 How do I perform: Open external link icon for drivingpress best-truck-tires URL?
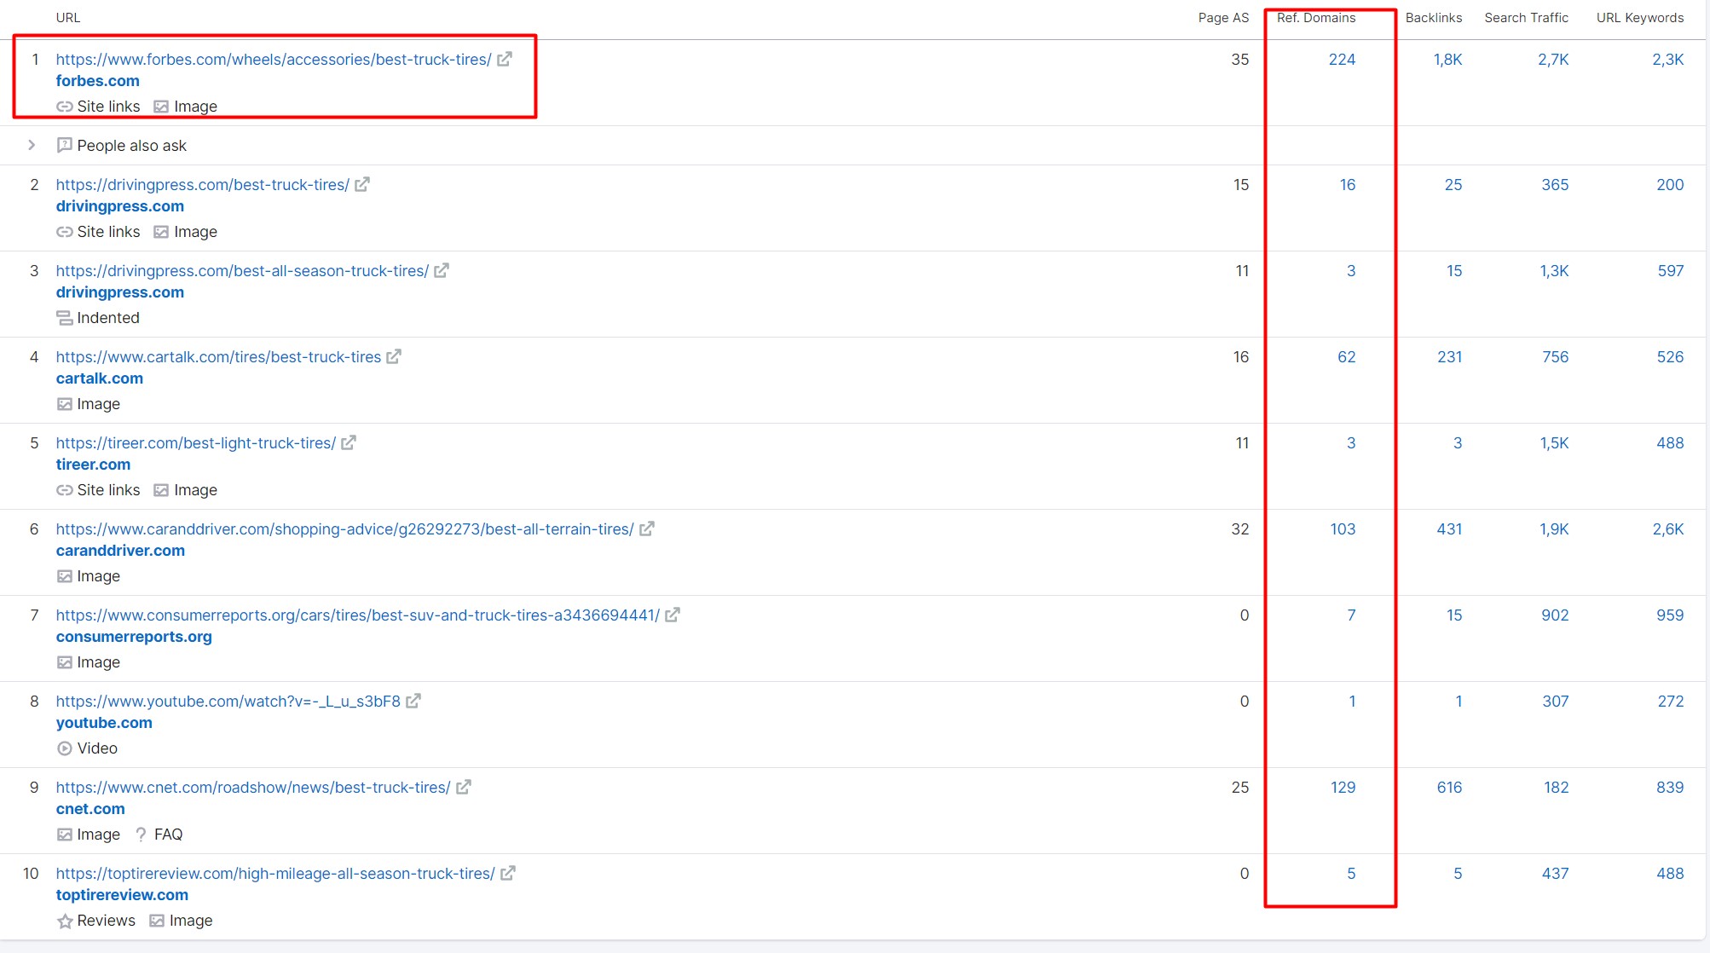click(x=362, y=184)
